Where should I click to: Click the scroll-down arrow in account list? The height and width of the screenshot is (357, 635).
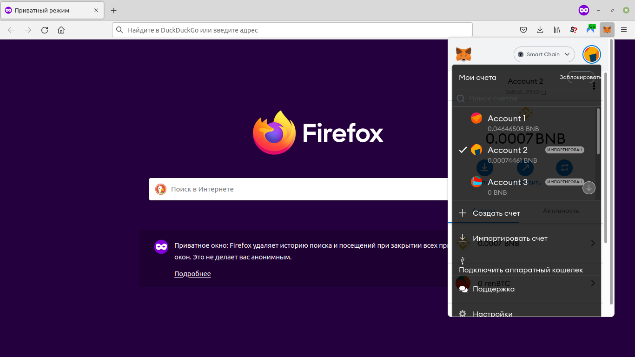[589, 188]
